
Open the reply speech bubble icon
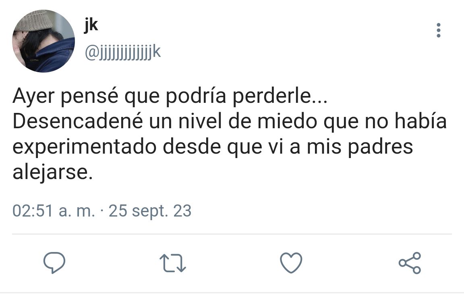click(x=54, y=262)
